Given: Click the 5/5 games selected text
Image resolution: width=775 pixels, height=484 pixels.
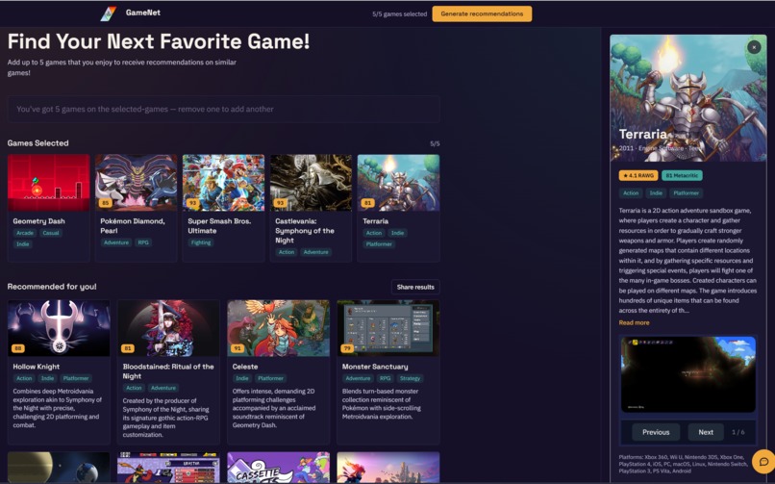Looking at the screenshot, I should coord(399,13).
